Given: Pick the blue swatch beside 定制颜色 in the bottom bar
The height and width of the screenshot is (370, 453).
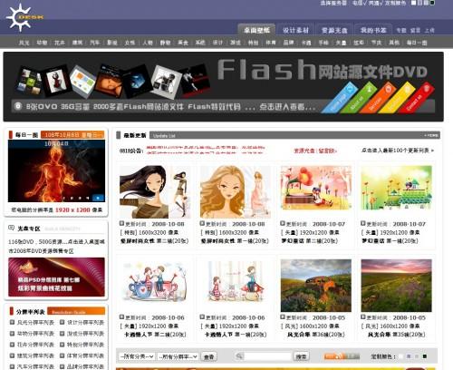Looking at the screenshot, I should pyautogui.click(x=409, y=356).
